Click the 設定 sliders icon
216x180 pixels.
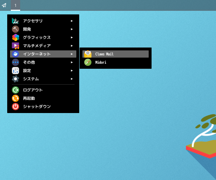15,71
